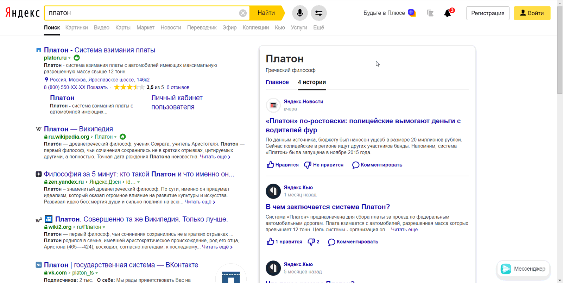
Task: Expand 'Читать ещё' in Yandex.Q answer
Action: (x=404, y=229)
